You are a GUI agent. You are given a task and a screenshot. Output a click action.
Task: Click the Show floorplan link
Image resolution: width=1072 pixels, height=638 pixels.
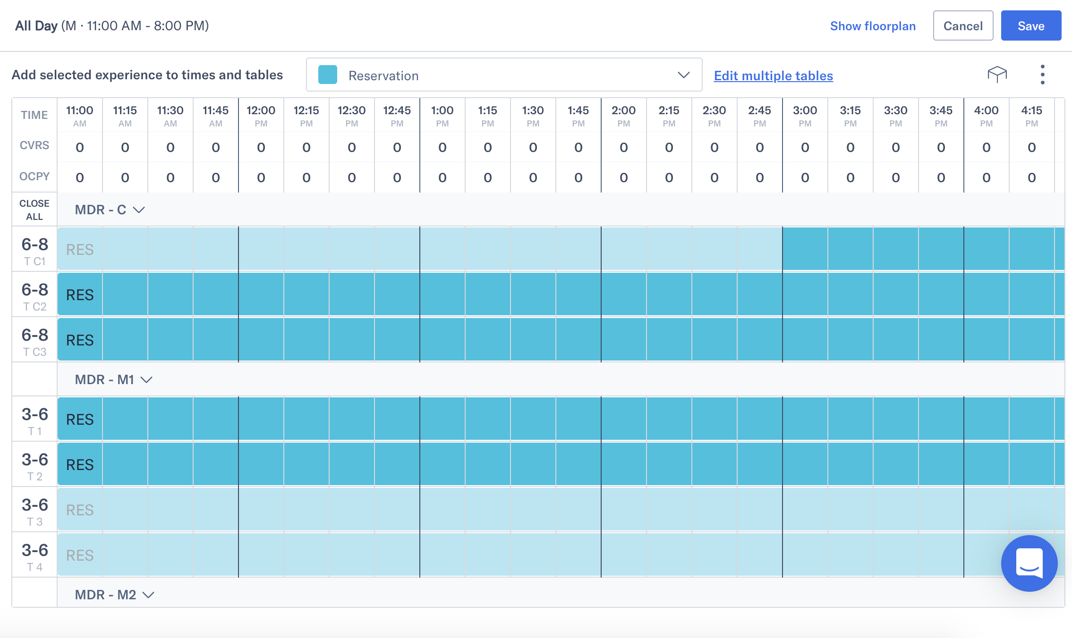(x=873, y=26)
